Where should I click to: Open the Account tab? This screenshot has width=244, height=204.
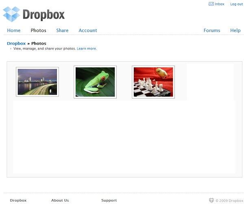point(88,30)
